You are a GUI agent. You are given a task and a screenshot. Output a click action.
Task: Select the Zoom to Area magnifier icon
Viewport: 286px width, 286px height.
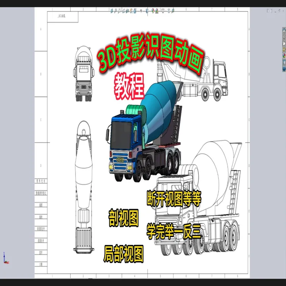click(x=119, y=11)
